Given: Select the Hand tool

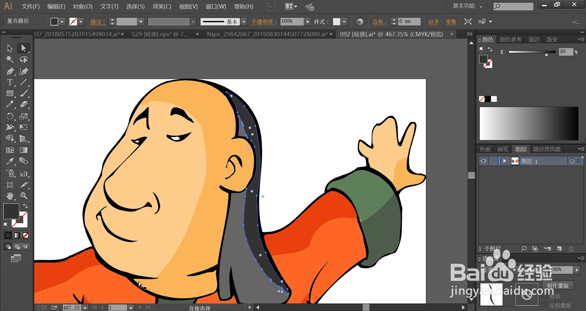Looking at the screenshot, I should tap(10, 196).
